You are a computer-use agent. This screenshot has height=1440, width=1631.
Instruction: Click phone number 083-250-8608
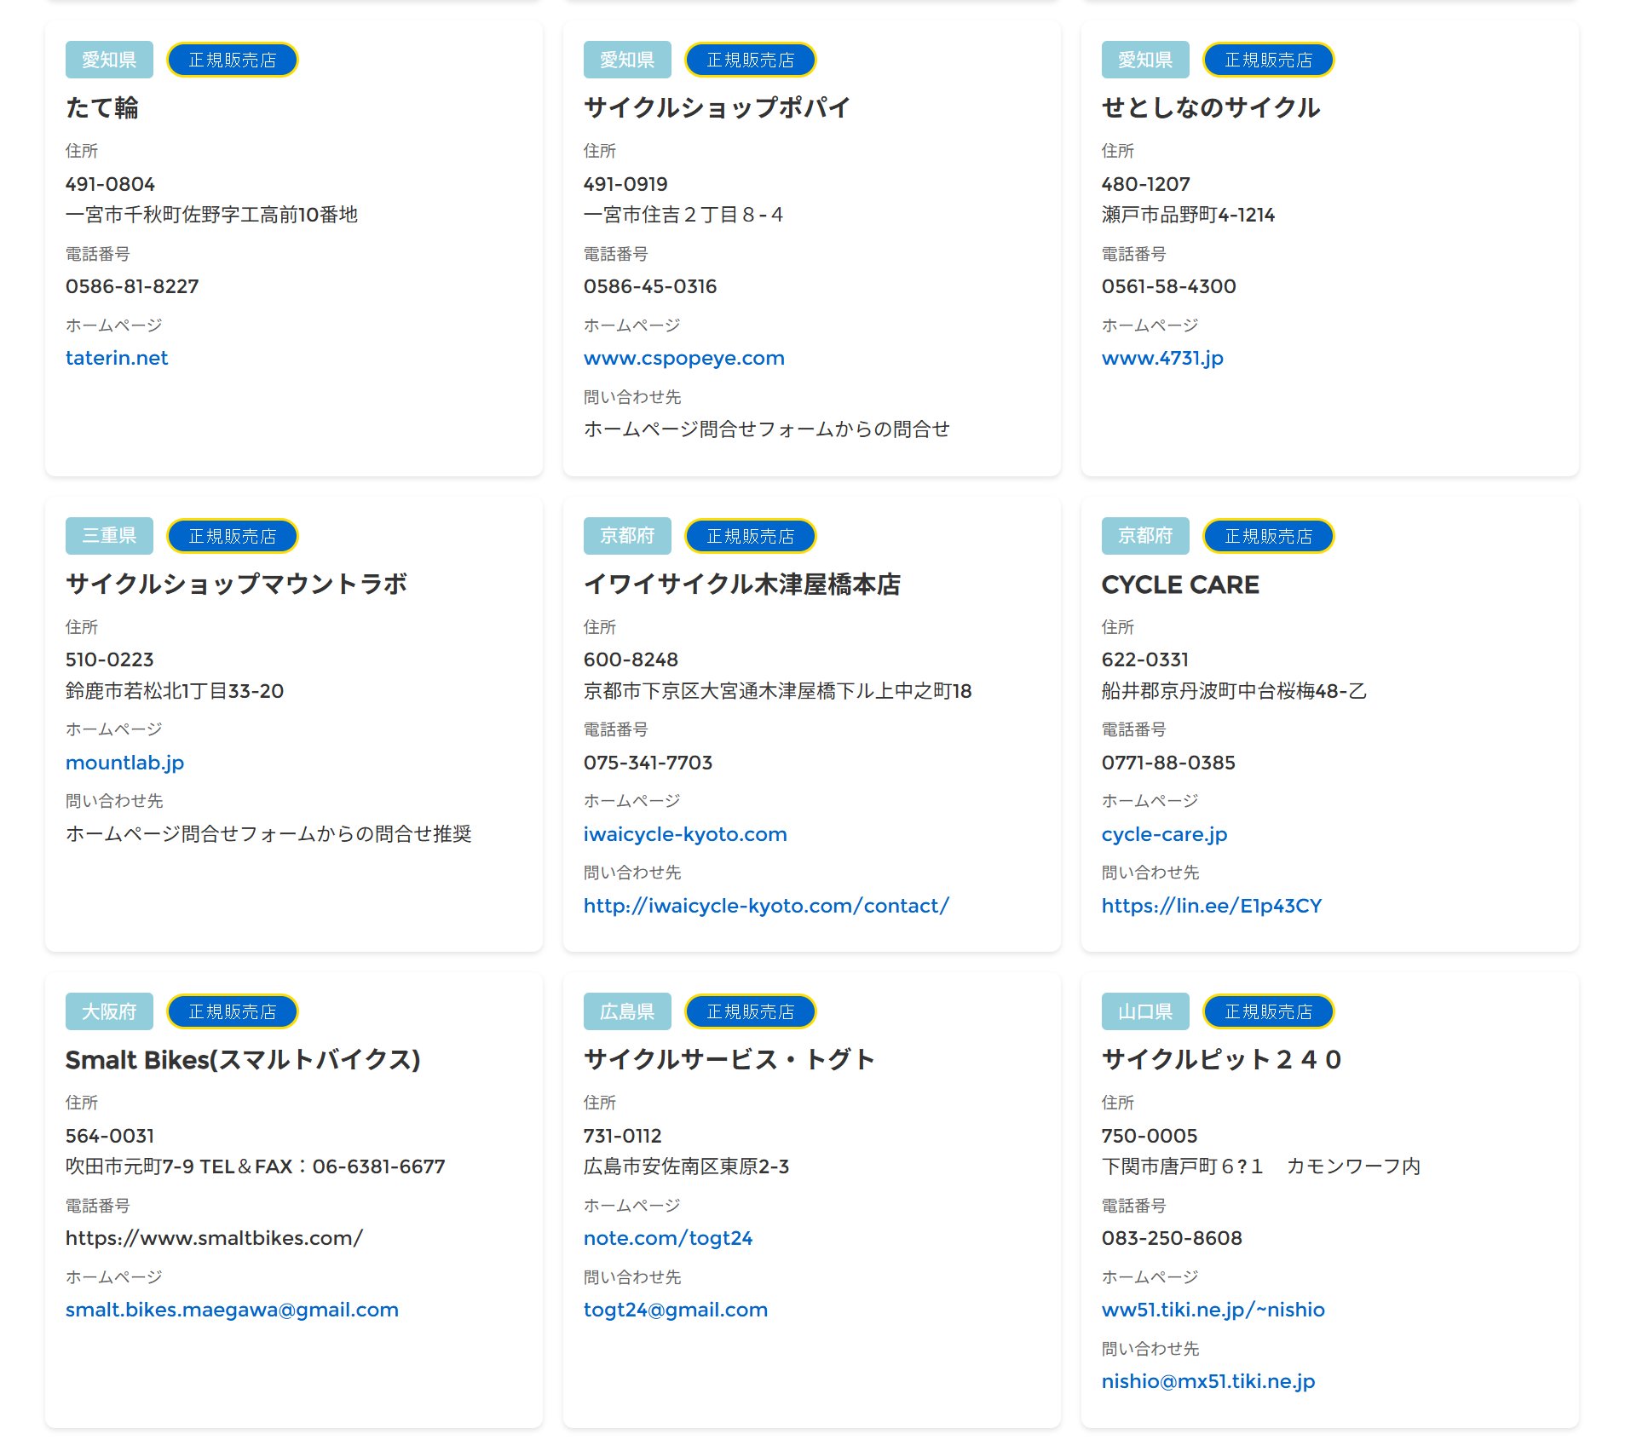click(1172, 1238)
